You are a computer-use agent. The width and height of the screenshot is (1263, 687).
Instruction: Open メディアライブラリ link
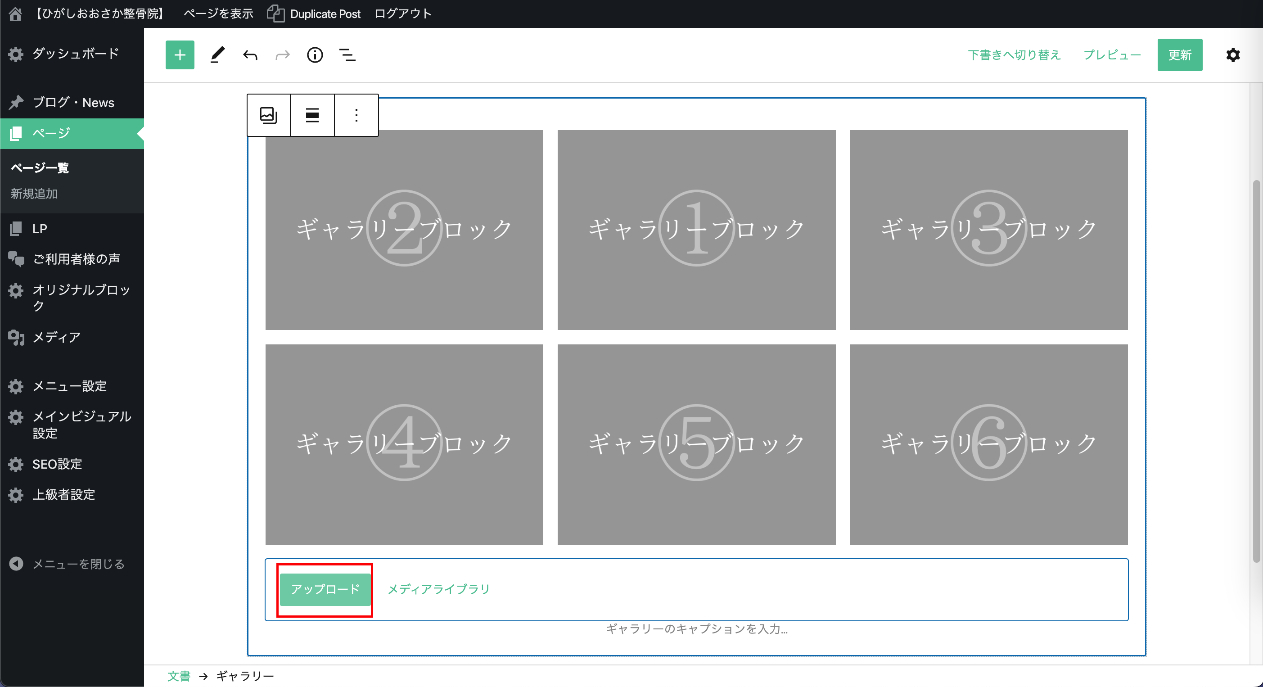coord(438,589)
